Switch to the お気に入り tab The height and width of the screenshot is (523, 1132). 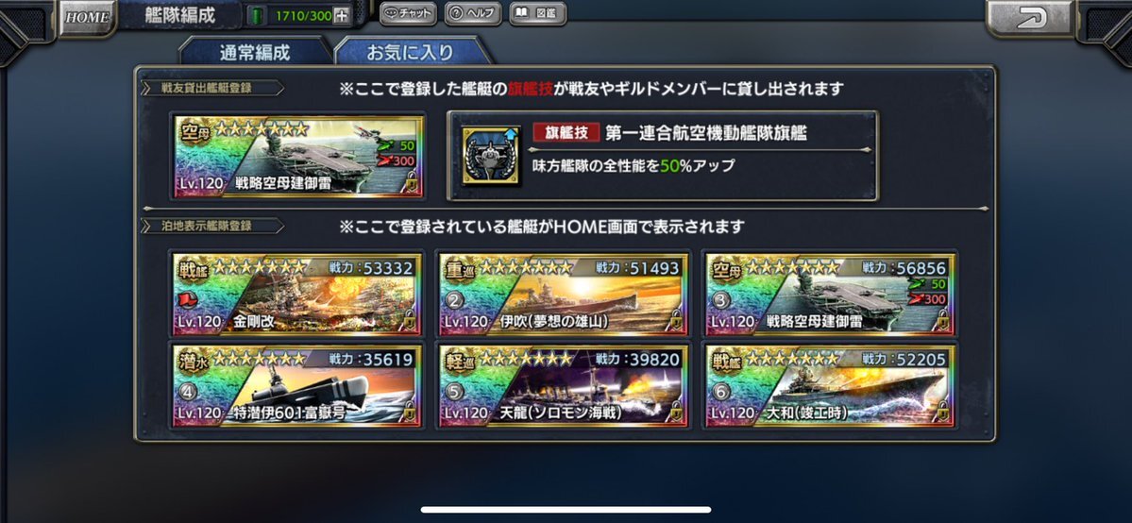(410, 52)
